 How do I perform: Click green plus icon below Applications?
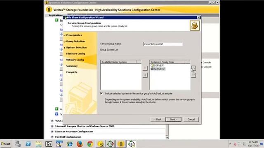tap(57, 20)
